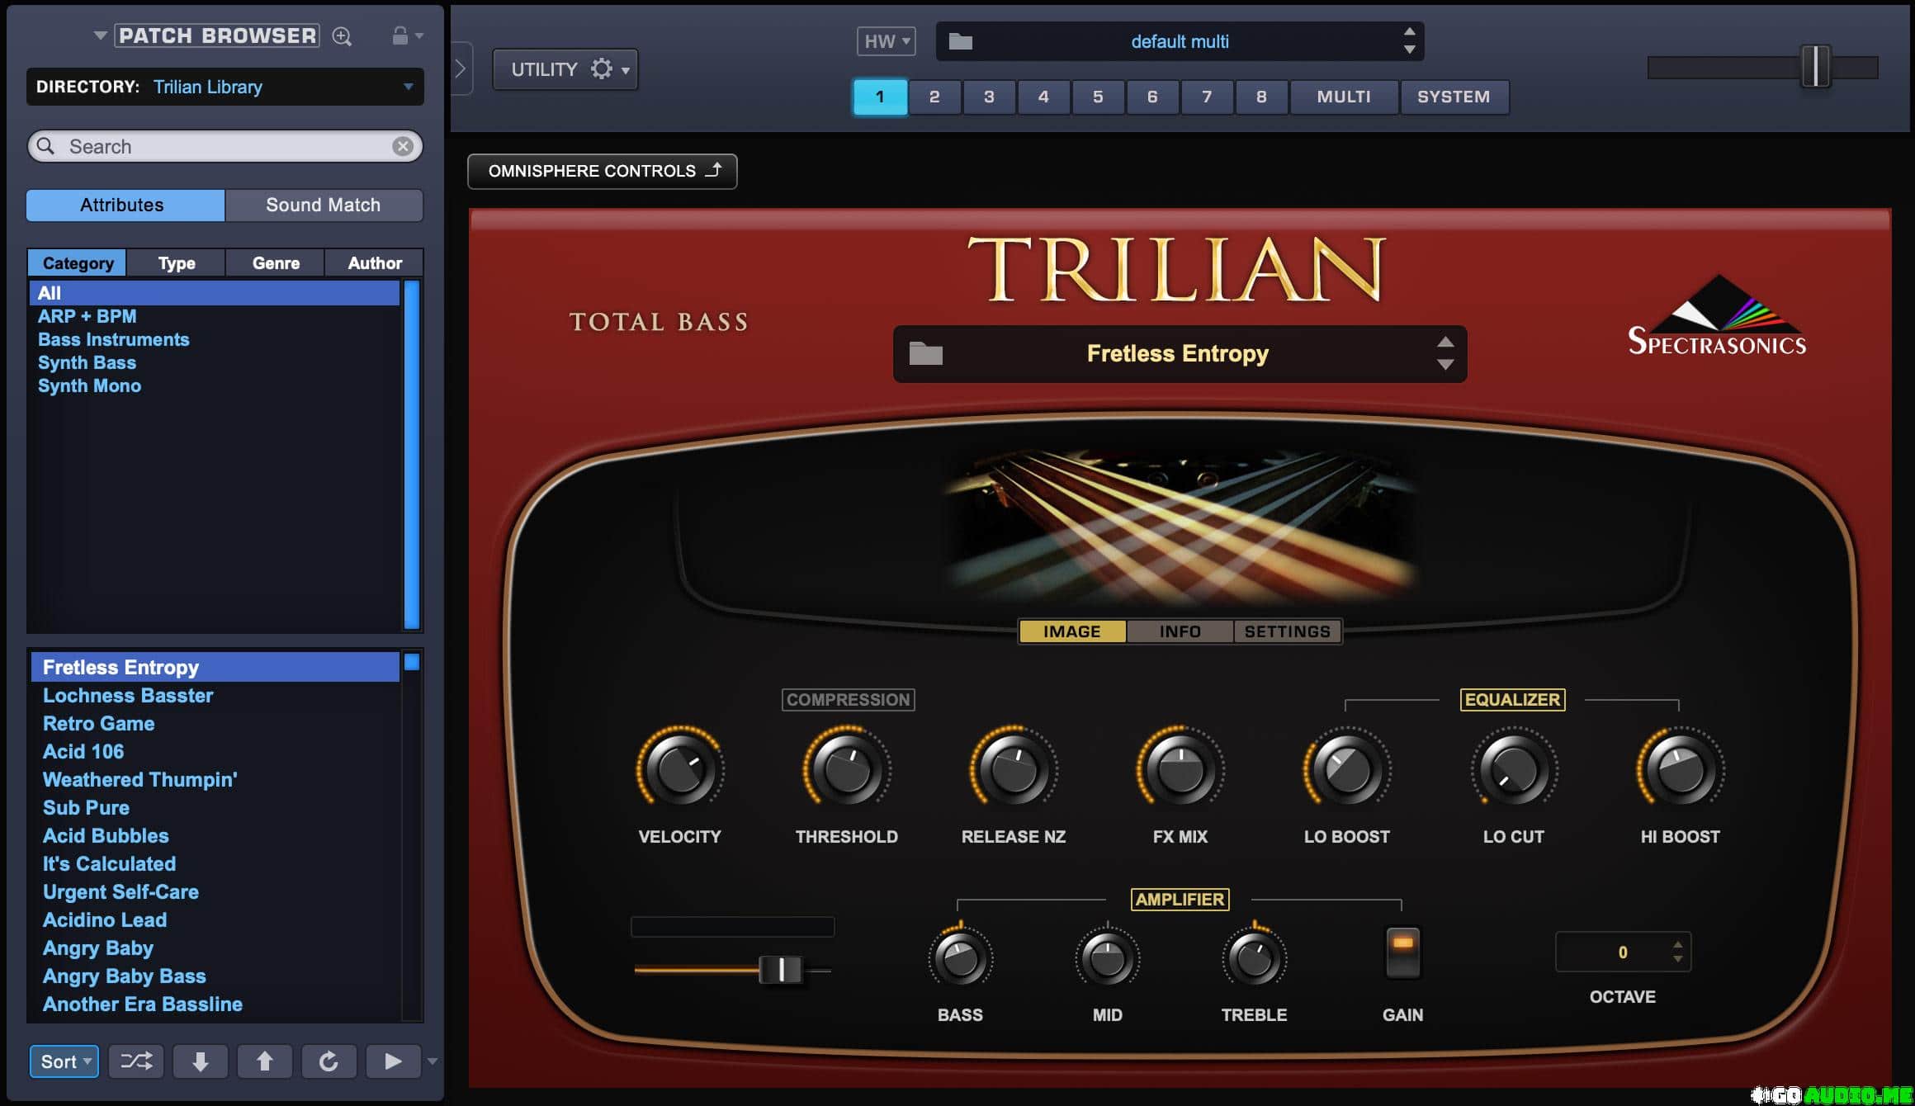Switch to the SETTINGS tab
The width and height of the screenshot is (1915, 1106).
coord(1288,631)
